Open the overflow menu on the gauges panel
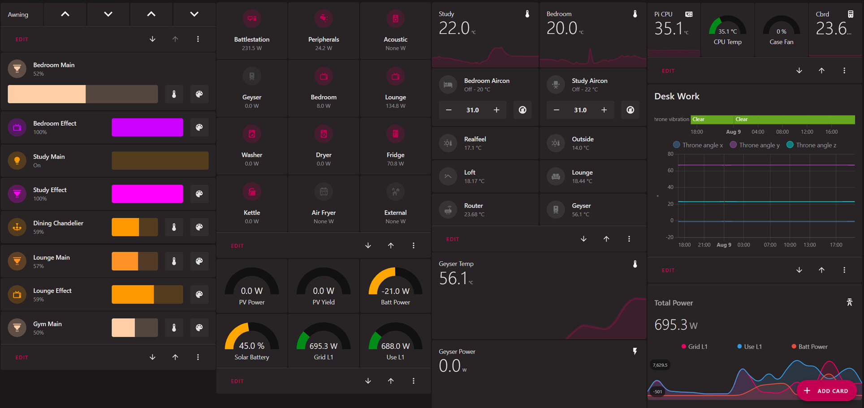Screen dimensions: 864x408 [413, 380]
